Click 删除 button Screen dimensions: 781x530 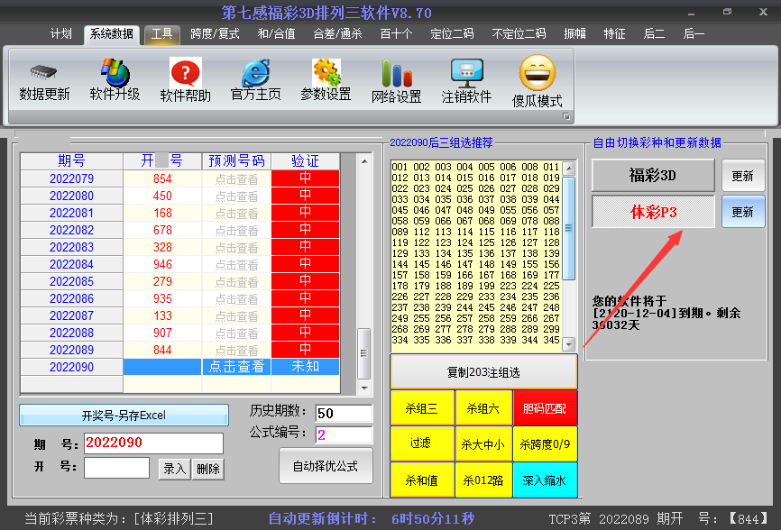click(x=208, y=469)
